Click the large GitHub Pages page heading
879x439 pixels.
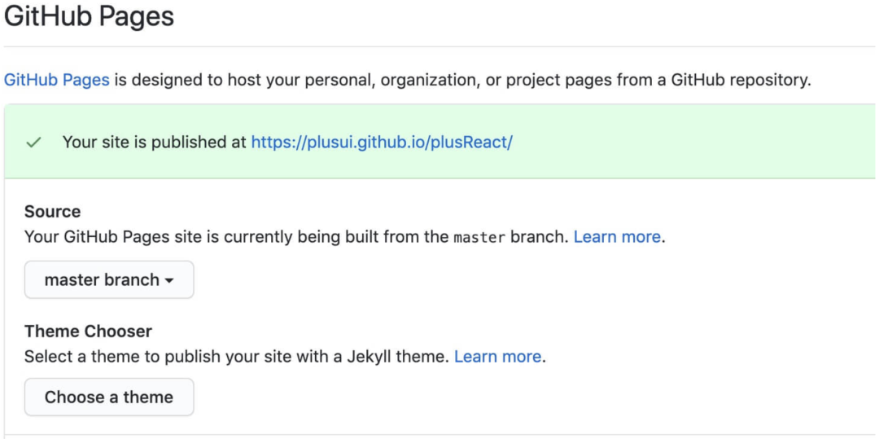click(x=89, y=16)
